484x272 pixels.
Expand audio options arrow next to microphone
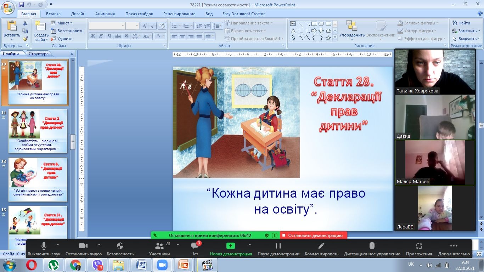coord(58,244)
